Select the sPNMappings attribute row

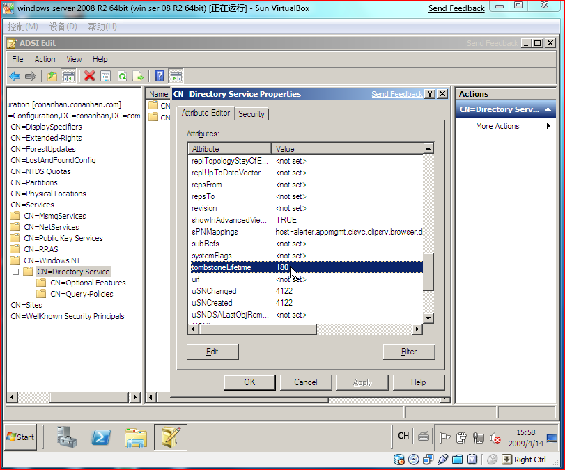tap(307, 232)
